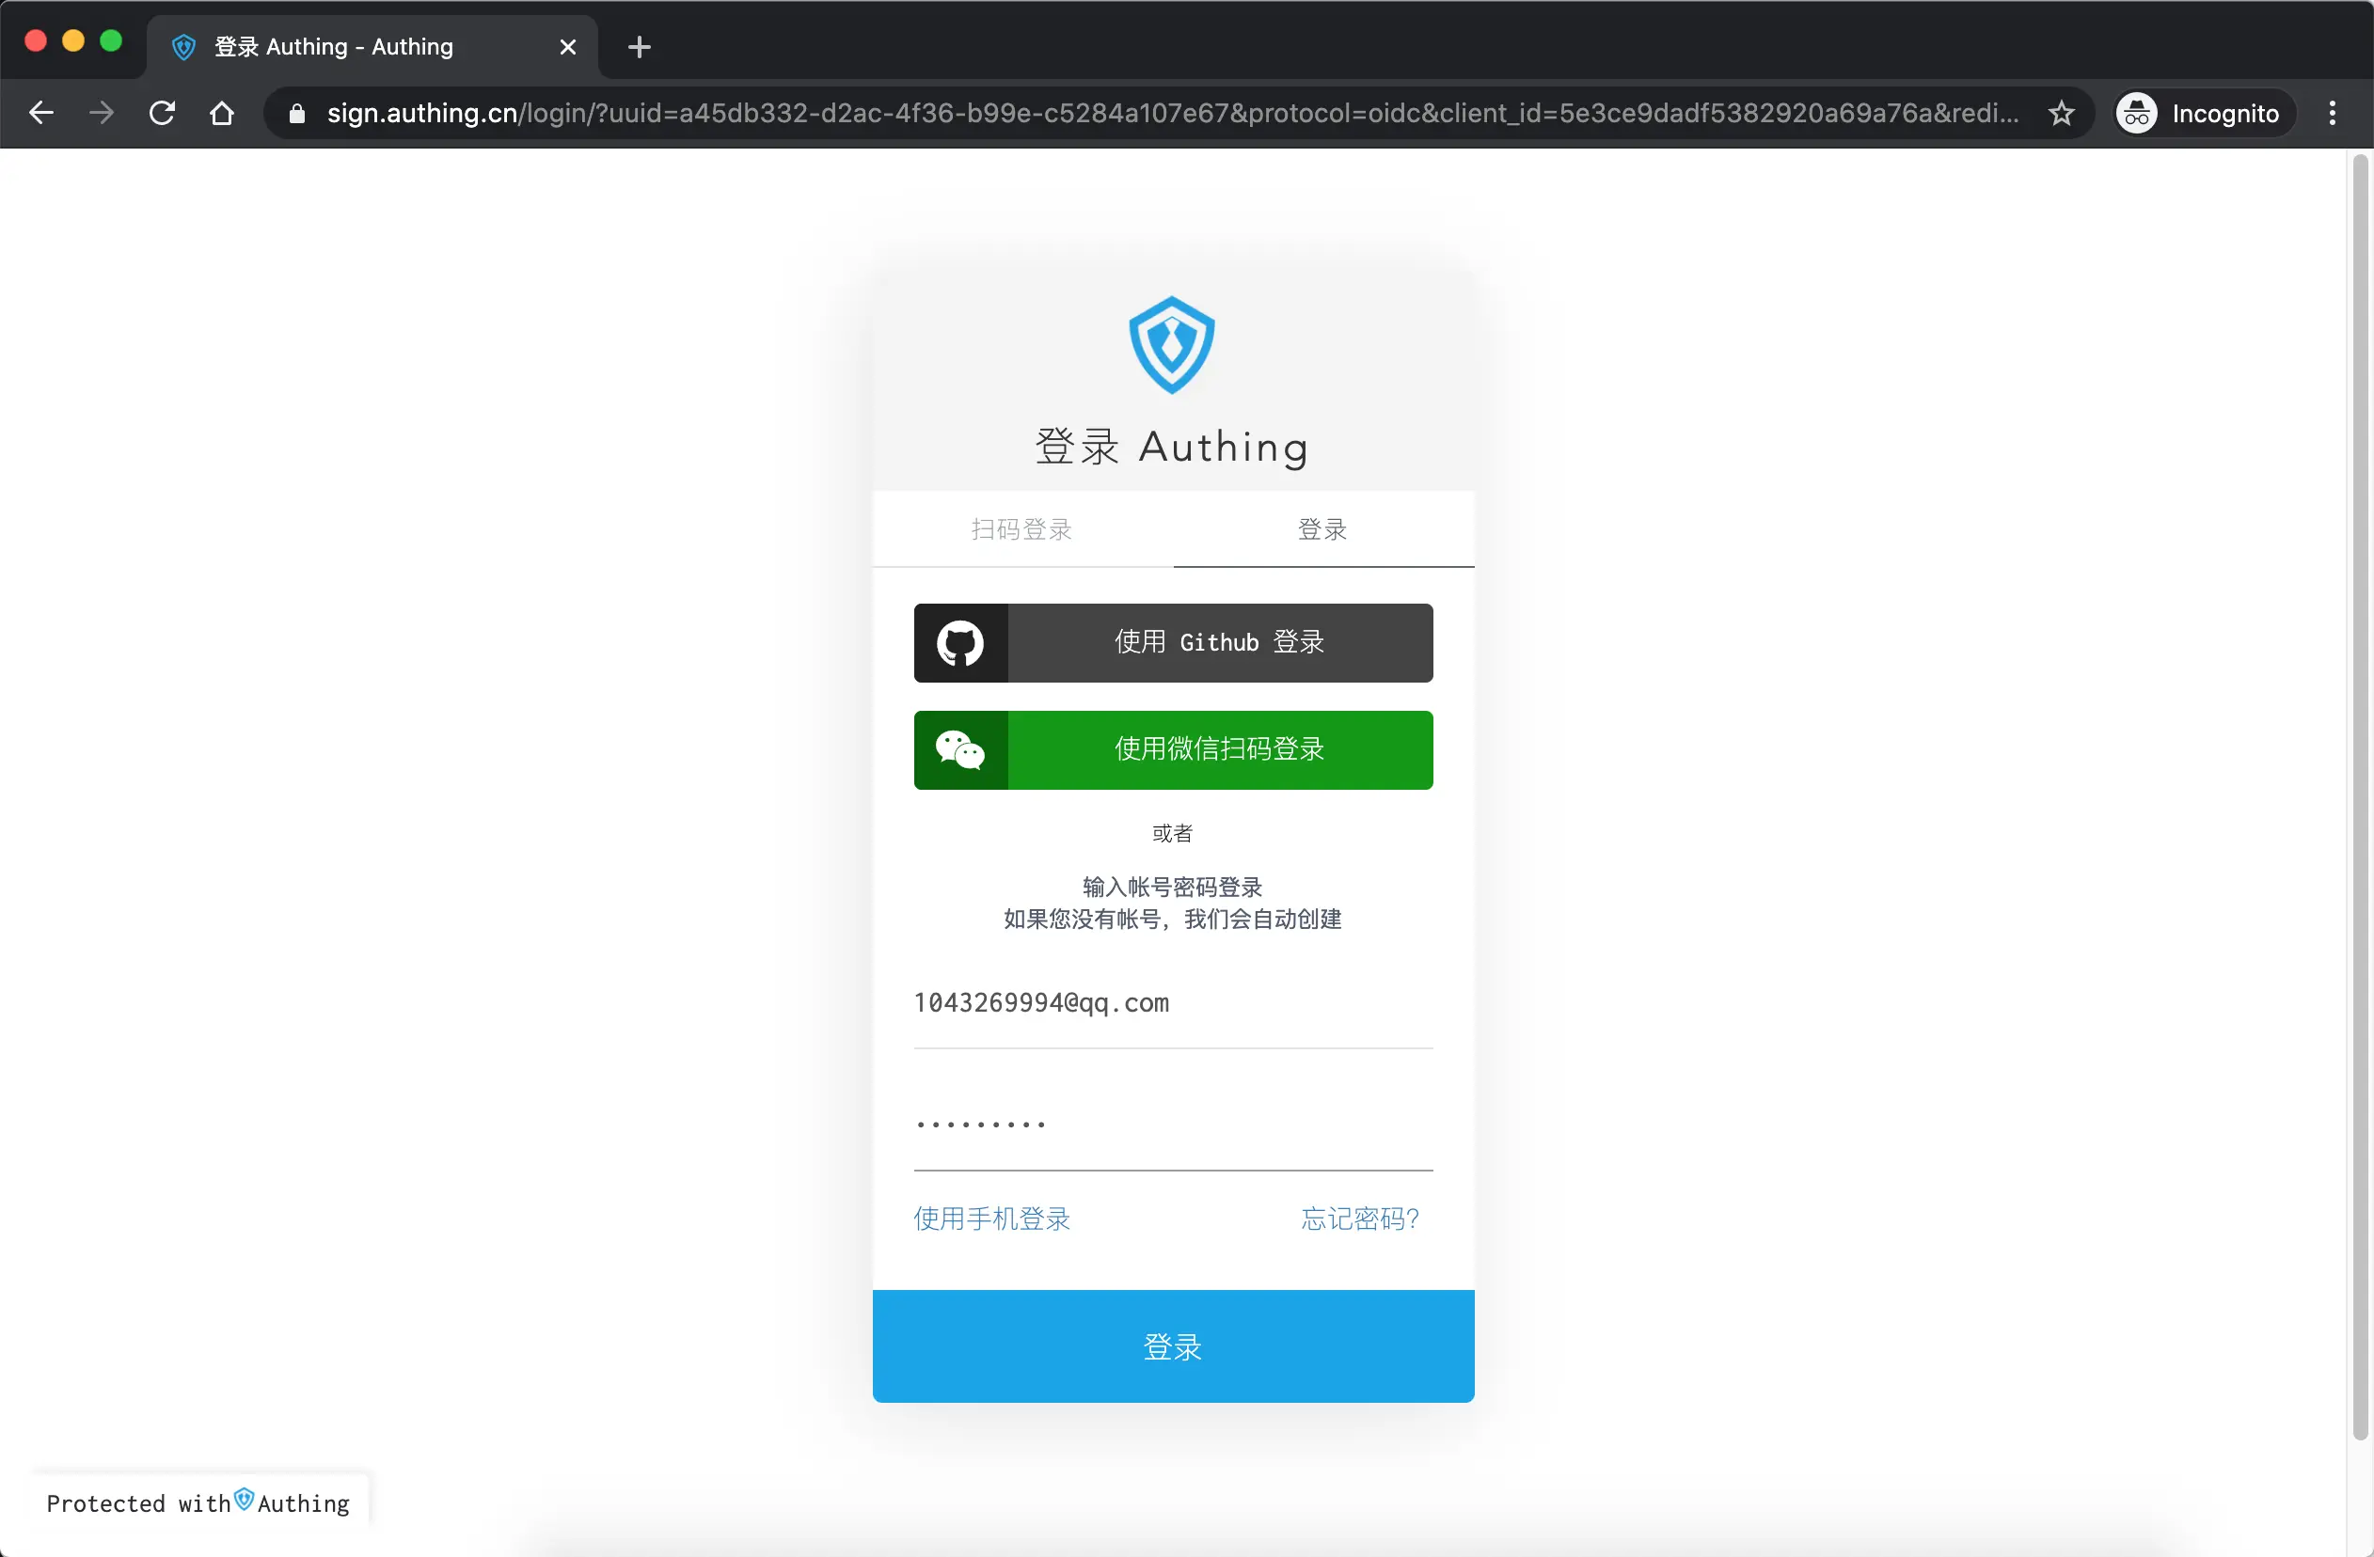
Task: Click the page vertical scrollbar
Action: (x=2359, y=797)
